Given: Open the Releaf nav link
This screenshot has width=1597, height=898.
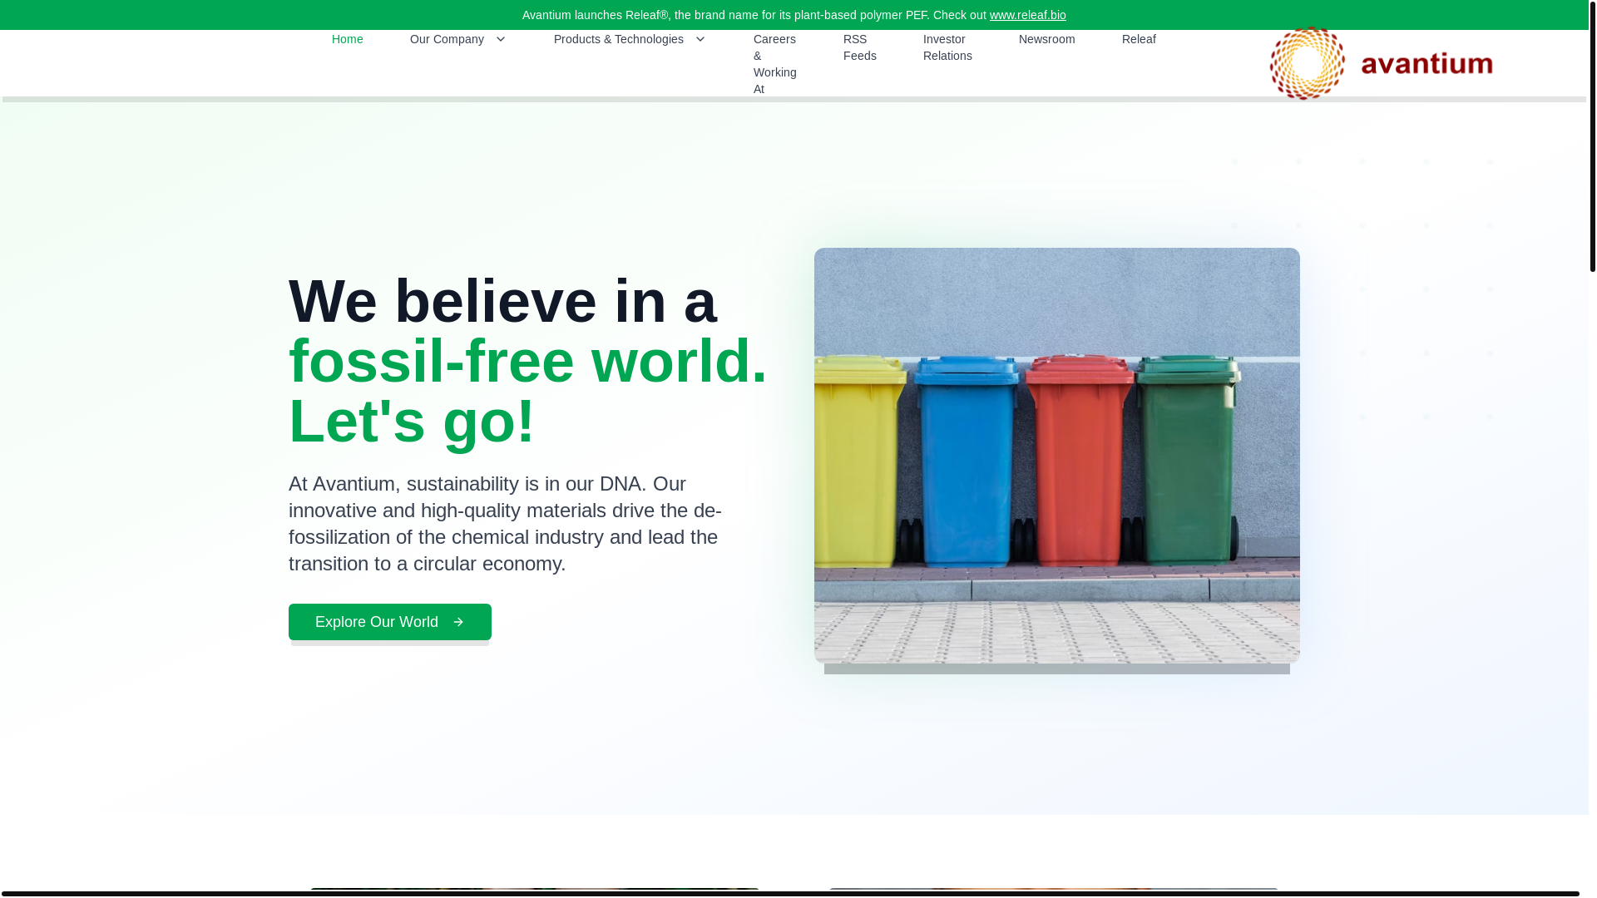Looking at the screenshot, I should click(1139, 39).
